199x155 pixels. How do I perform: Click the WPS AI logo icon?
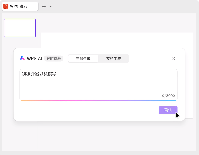click(x=22, y=58)
